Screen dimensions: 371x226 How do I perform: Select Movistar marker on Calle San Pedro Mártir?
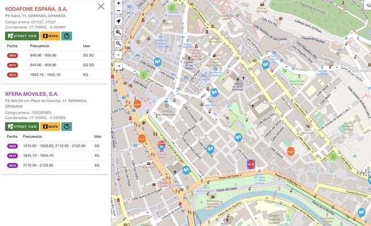click(211, 149)
